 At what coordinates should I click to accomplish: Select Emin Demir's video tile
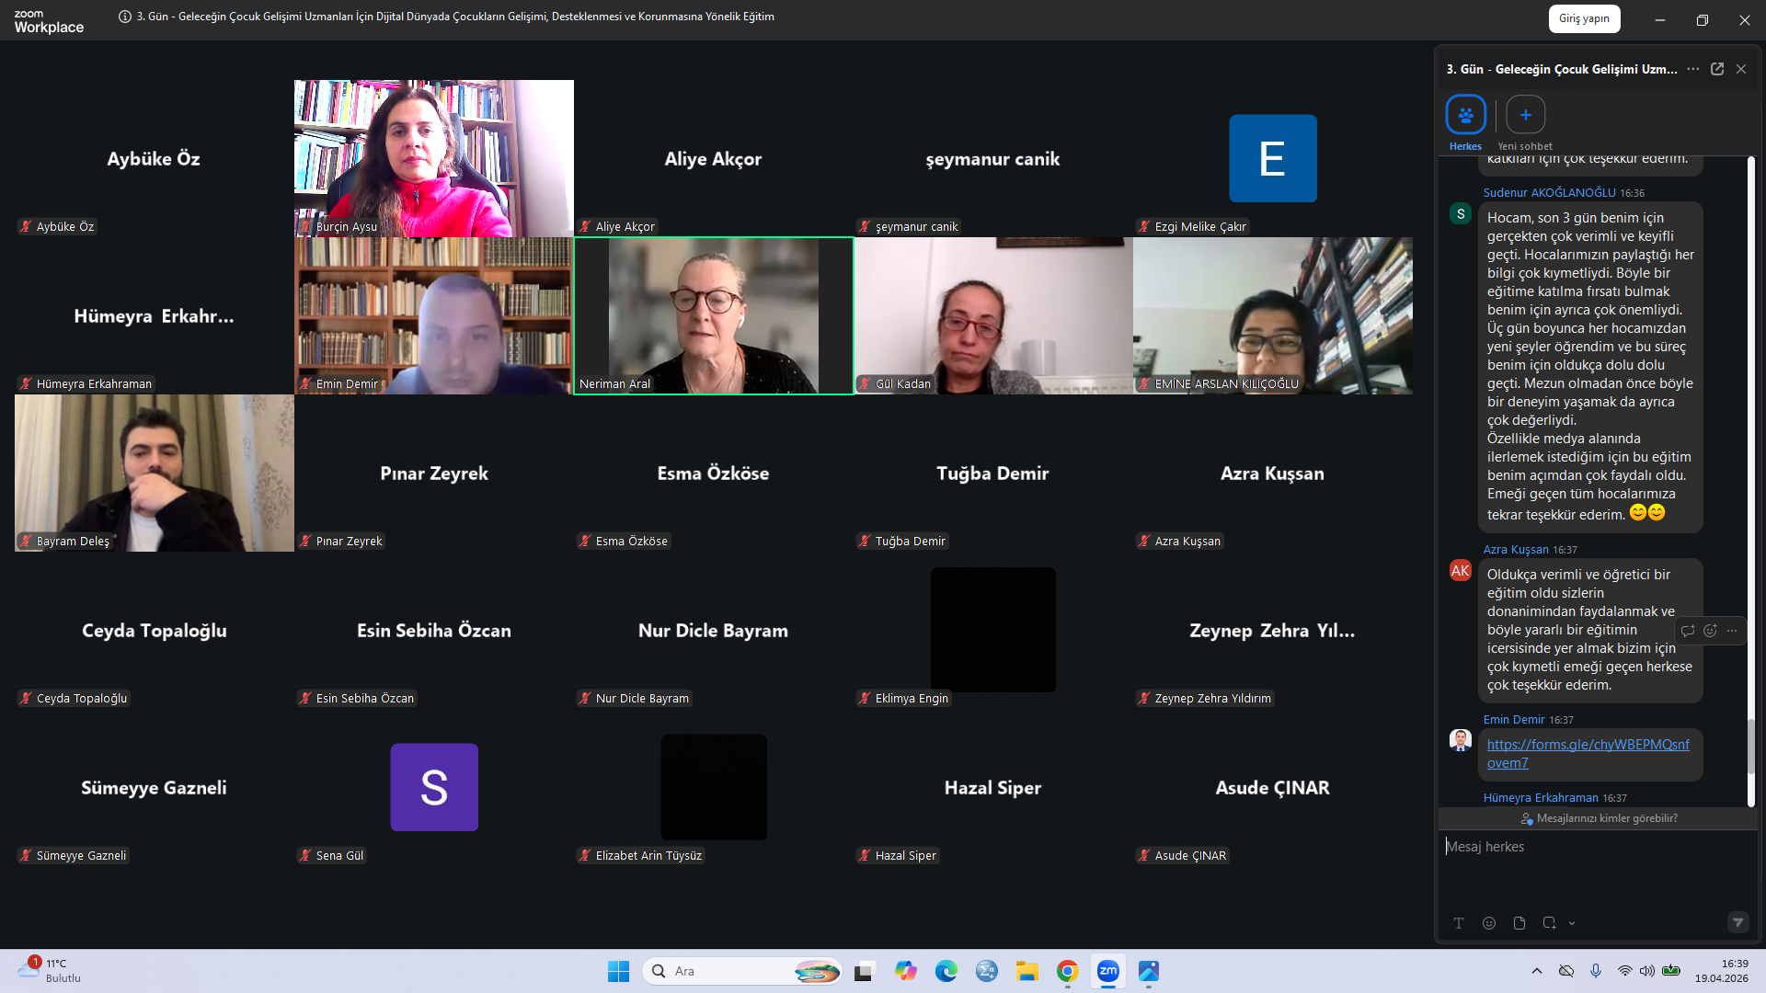point(434,315)
